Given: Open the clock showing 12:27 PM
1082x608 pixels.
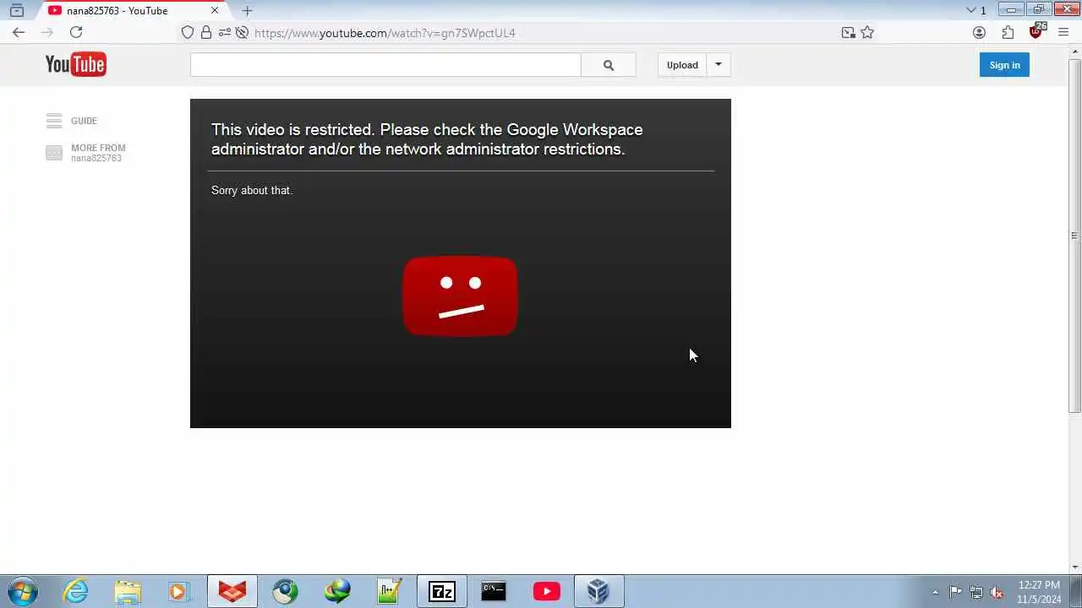Looking at the screenshot, I should point(1039,592).
